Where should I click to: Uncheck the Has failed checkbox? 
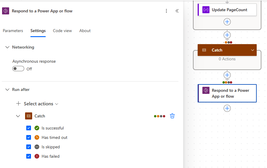click(29, 156)
